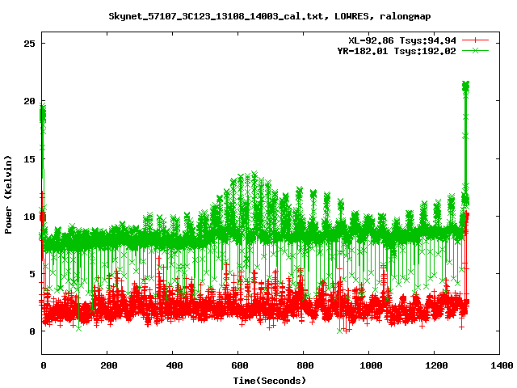Click y-axis tick label 15
The image size is (517, 388).
(29, 158)
